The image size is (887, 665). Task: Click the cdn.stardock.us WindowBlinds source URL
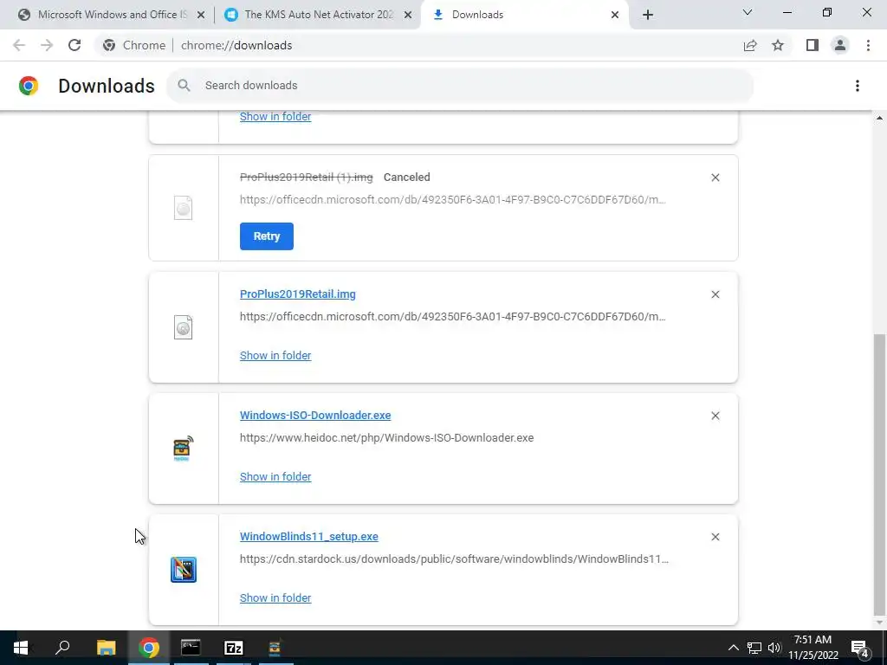[454, 558]
